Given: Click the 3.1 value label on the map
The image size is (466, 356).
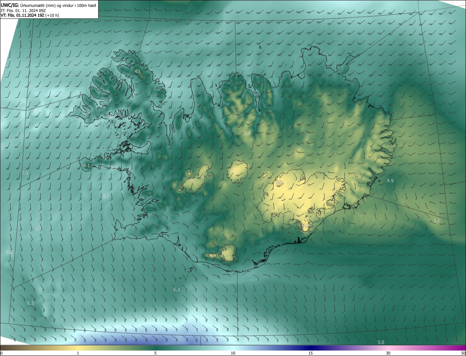Looking at the screenshot, I should click(x=437, y=221).
